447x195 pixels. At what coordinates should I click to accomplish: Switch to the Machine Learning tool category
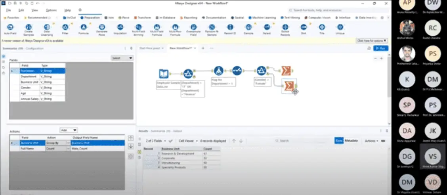pos(262,18)
